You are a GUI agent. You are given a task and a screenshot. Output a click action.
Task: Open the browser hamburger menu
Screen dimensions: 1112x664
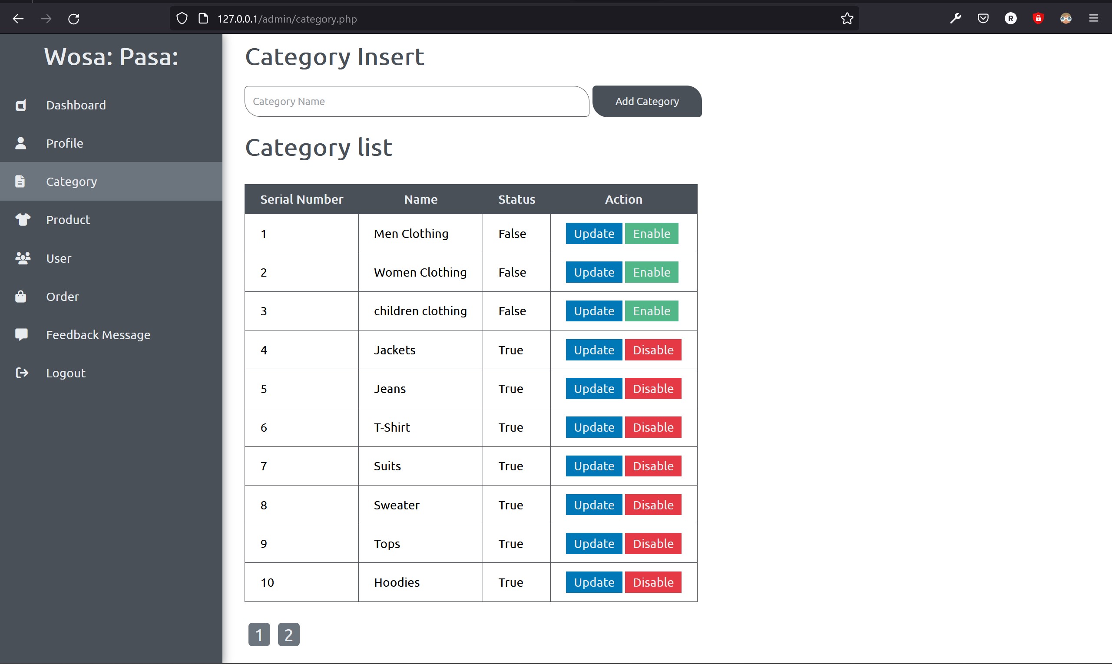point(1093,19)
